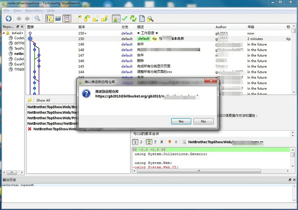The height and width of the screenshot is (210, 298).
Task: Open the synchronize view (green arrows)
Action: (x=133, y=19)
